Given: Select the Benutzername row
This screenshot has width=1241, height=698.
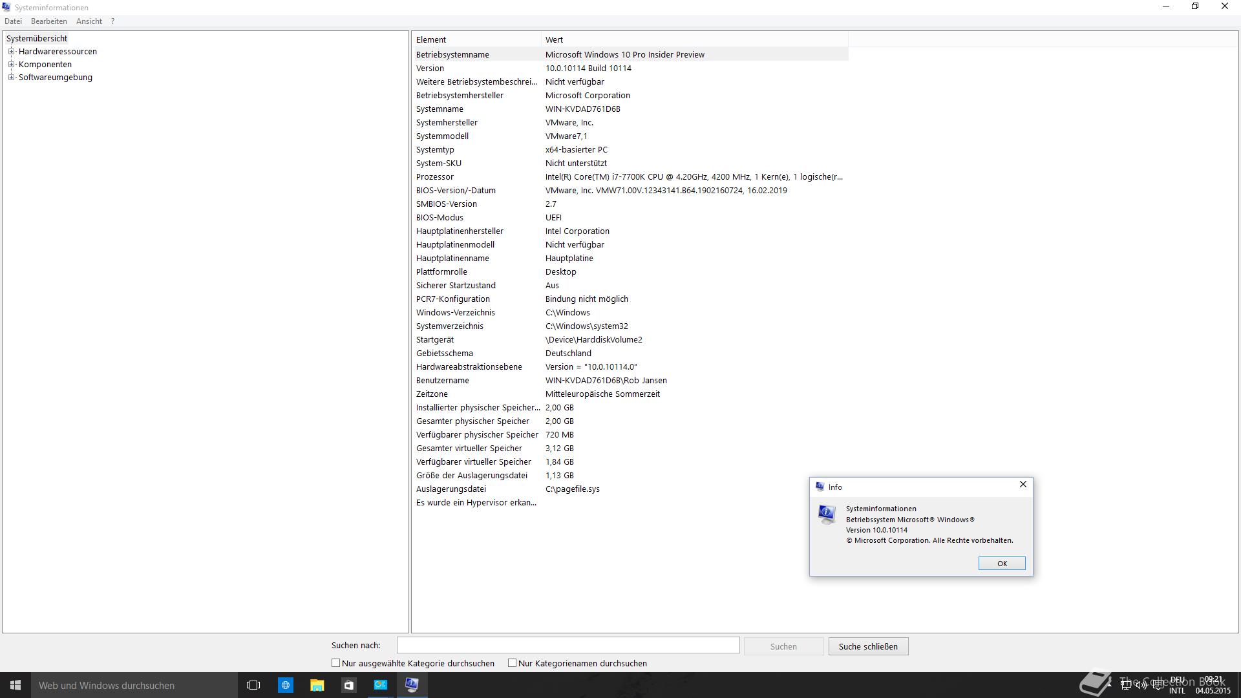Looking at the screenshot, I should (x=630, y=380).
